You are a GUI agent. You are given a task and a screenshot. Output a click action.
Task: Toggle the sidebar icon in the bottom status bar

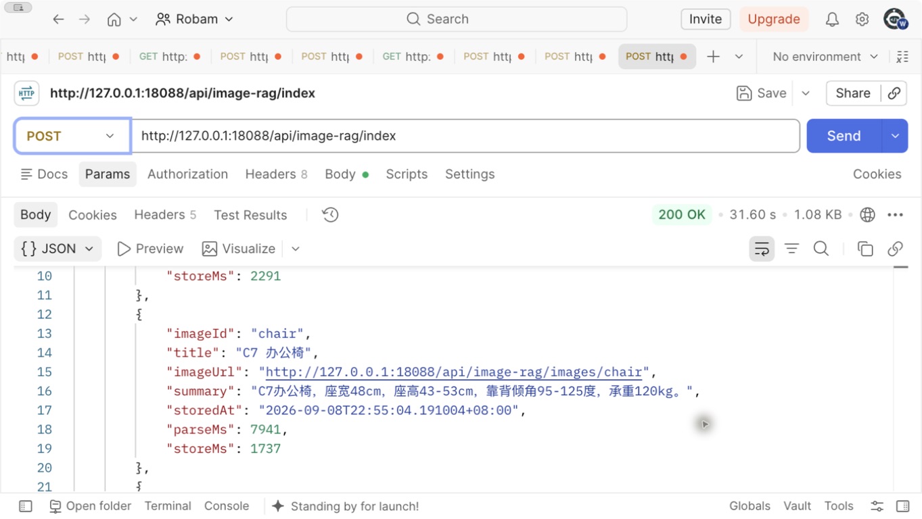(x=26, y=506)
